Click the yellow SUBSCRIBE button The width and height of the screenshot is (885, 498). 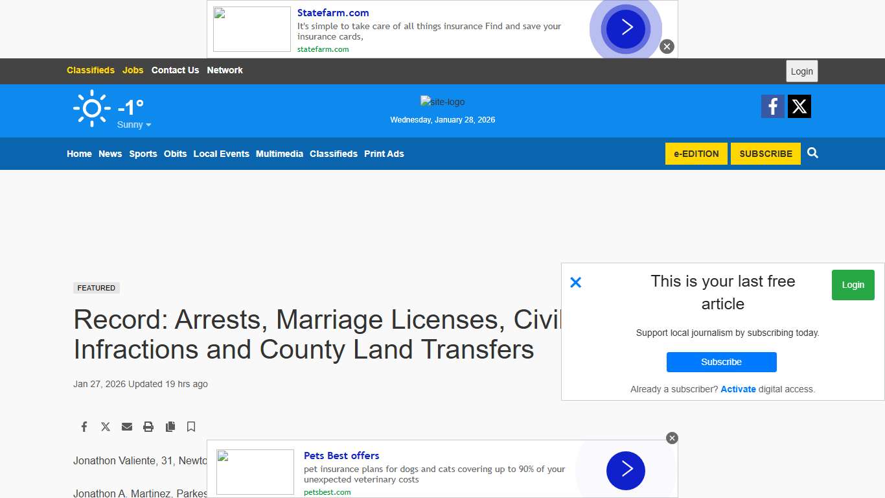(x=765, y=154)
